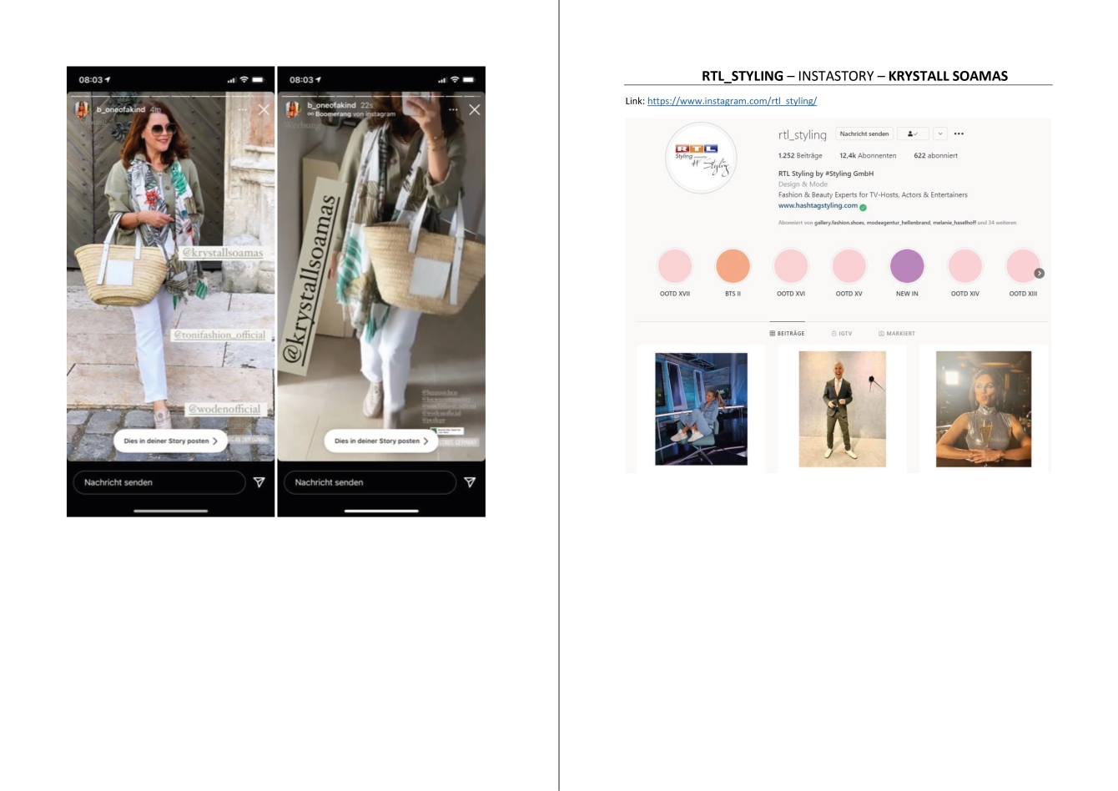Screen dimensions: 1118x791
Task: Tap the send icon in the left story
Action: click(x=259, y=482)
